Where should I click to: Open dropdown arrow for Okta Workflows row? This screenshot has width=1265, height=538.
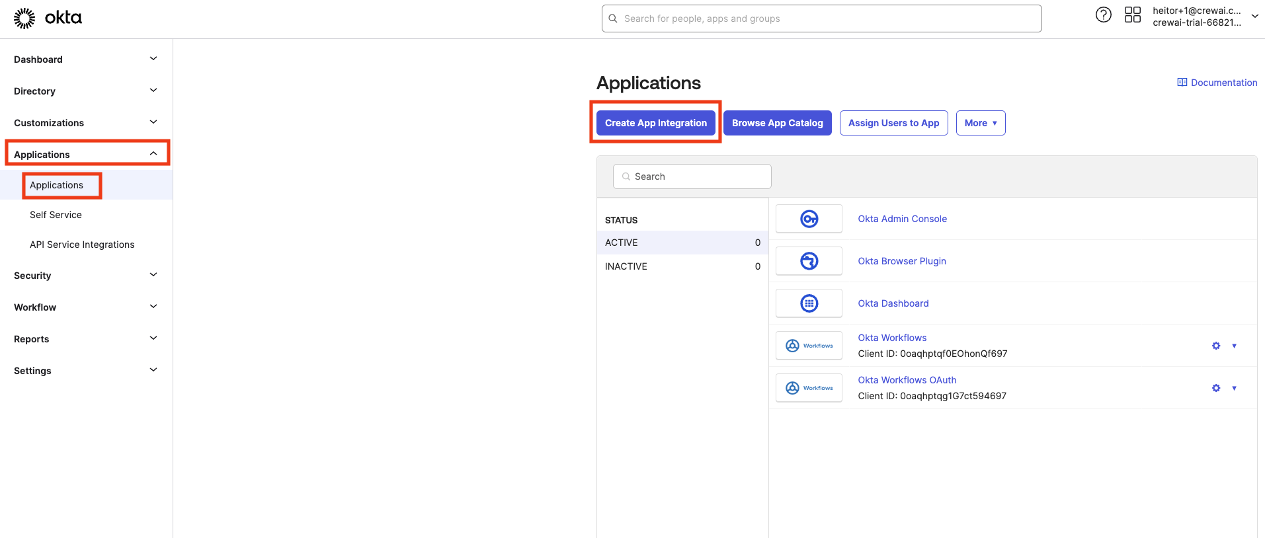(x=1234, y=346)
